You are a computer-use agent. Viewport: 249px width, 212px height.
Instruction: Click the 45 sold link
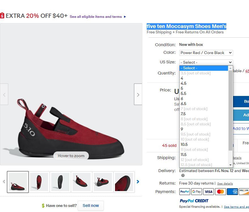[169, 145]
